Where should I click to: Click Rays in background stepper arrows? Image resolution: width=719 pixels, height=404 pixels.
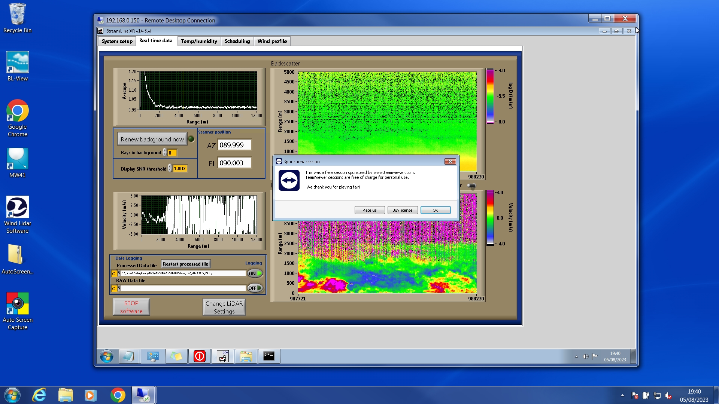pos(164,153)
